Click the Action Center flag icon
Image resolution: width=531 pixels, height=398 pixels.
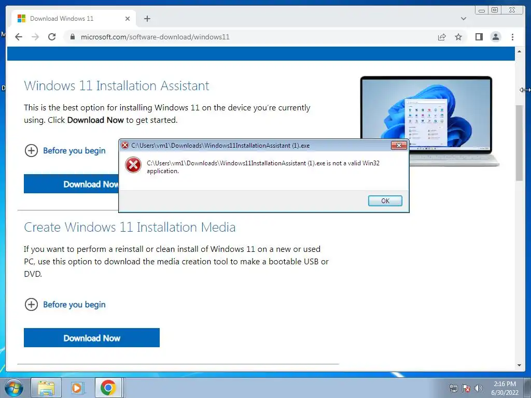click(x=466, y=388)
